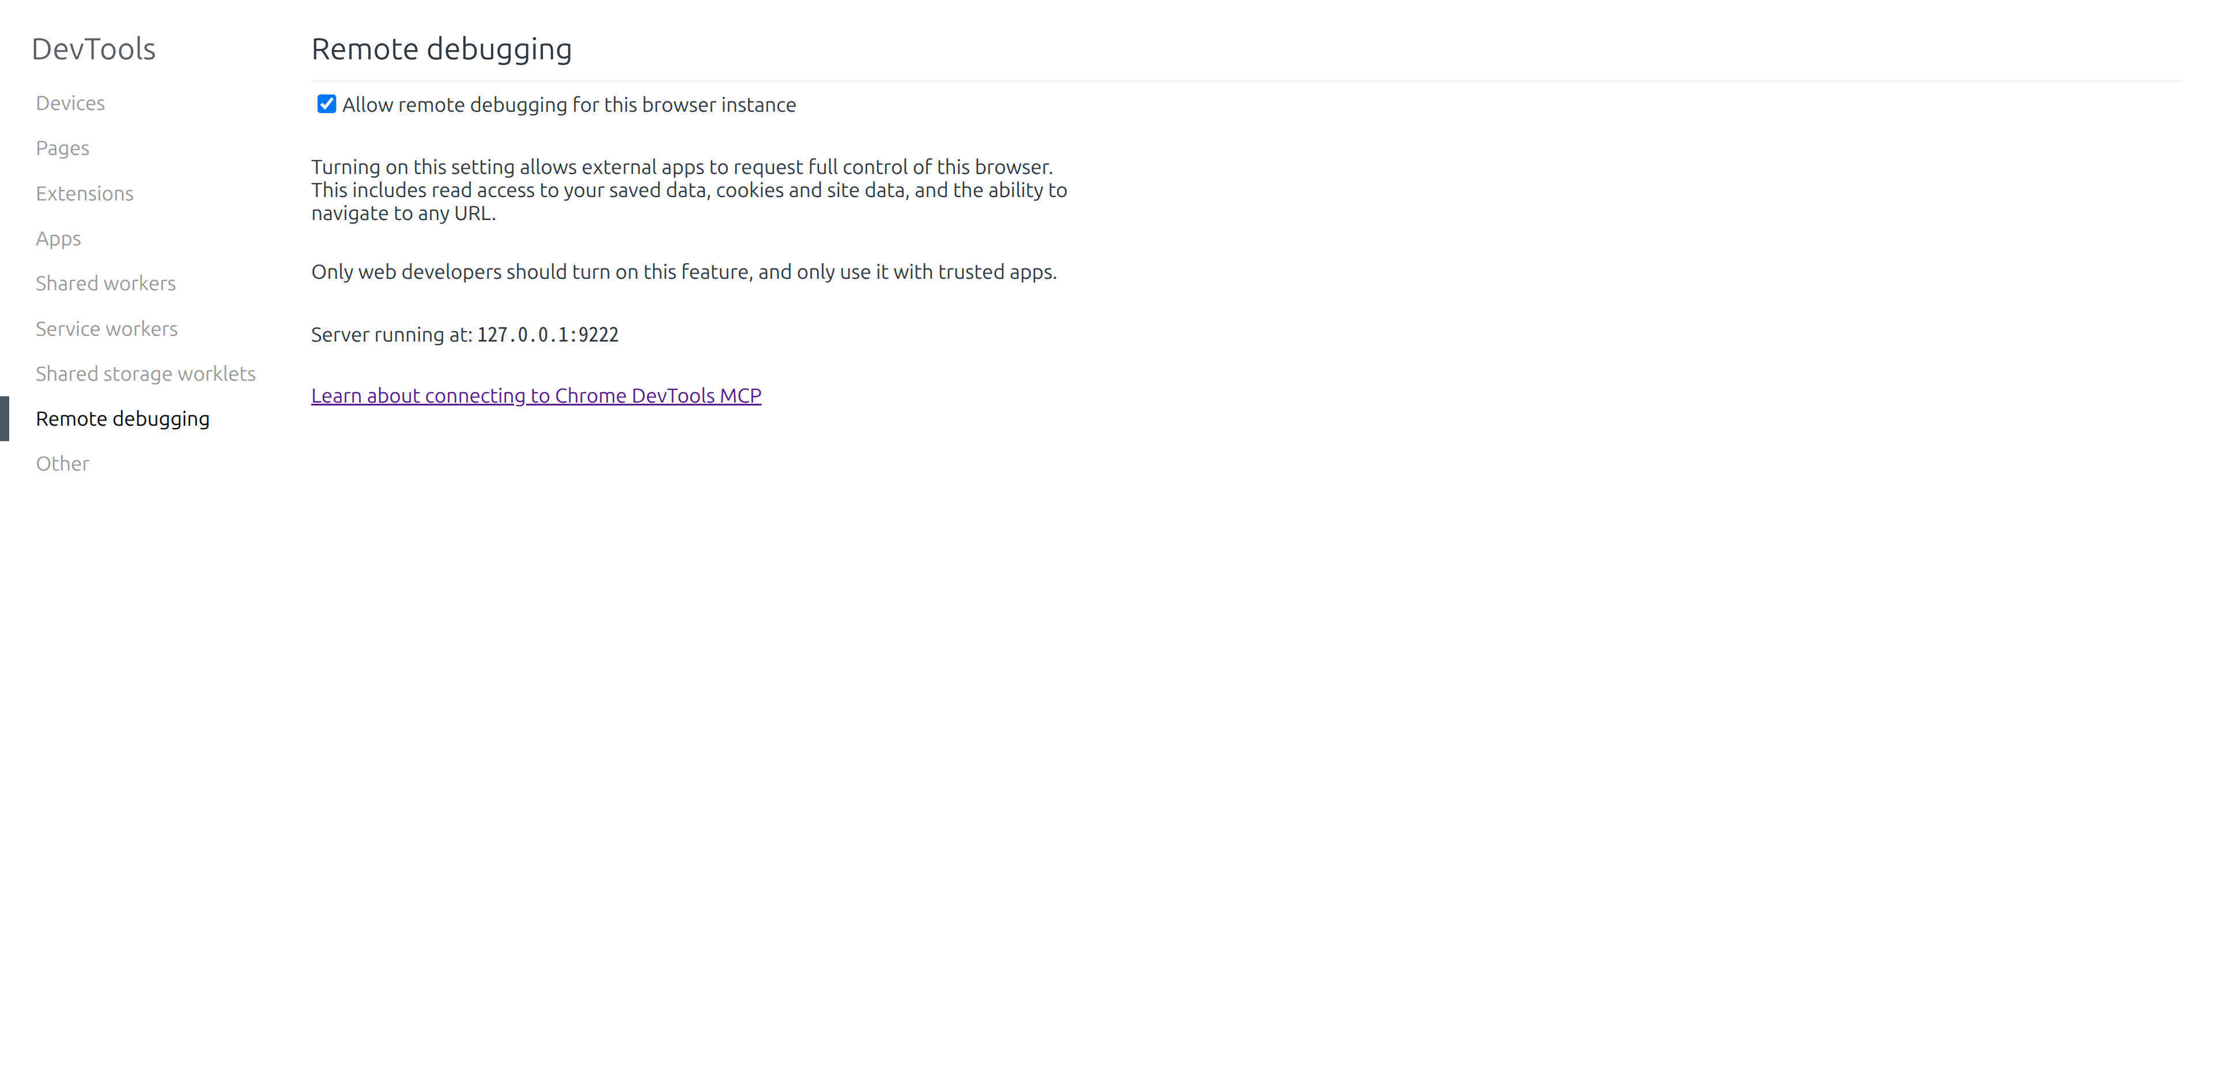Click the divider line under the page heading

(1245, 82)
